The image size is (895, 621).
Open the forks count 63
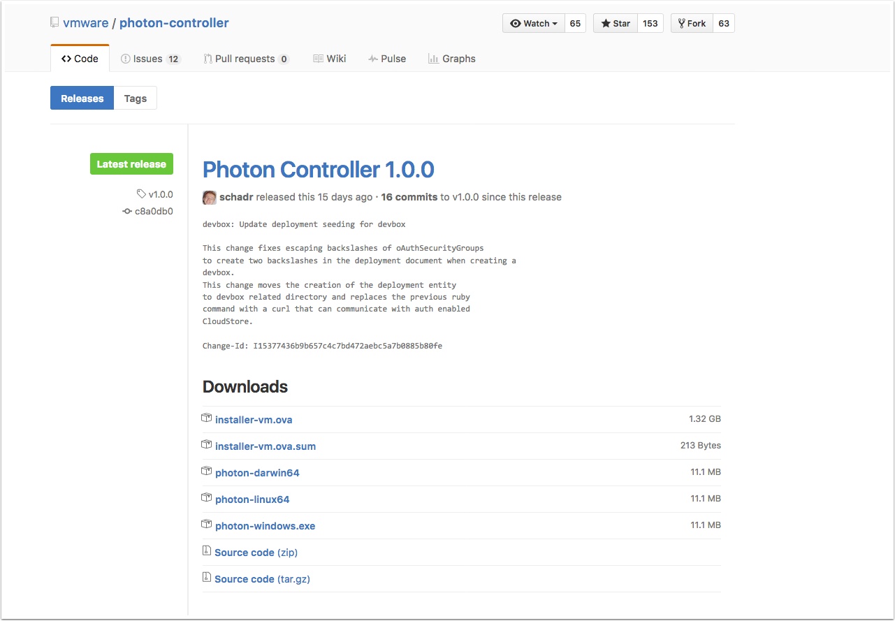click(724, 23)
